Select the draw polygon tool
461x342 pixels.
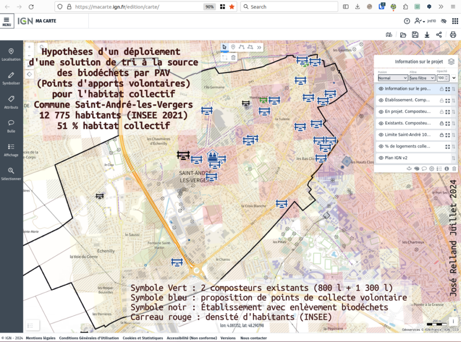point(250,47)
